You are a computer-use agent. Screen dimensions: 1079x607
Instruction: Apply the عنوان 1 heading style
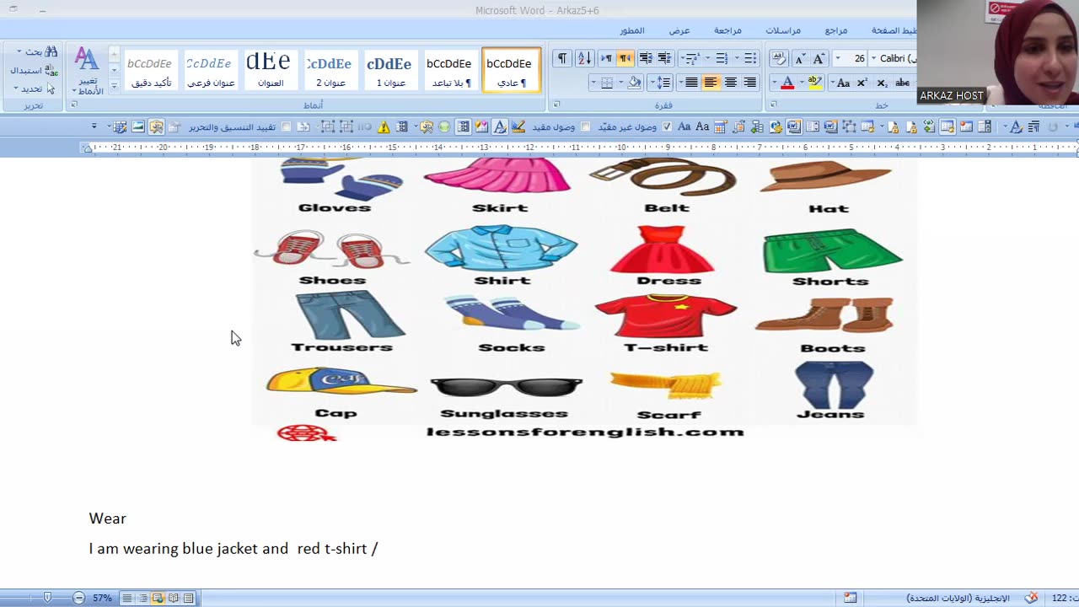pyautogui.click(x=389, y=70)
